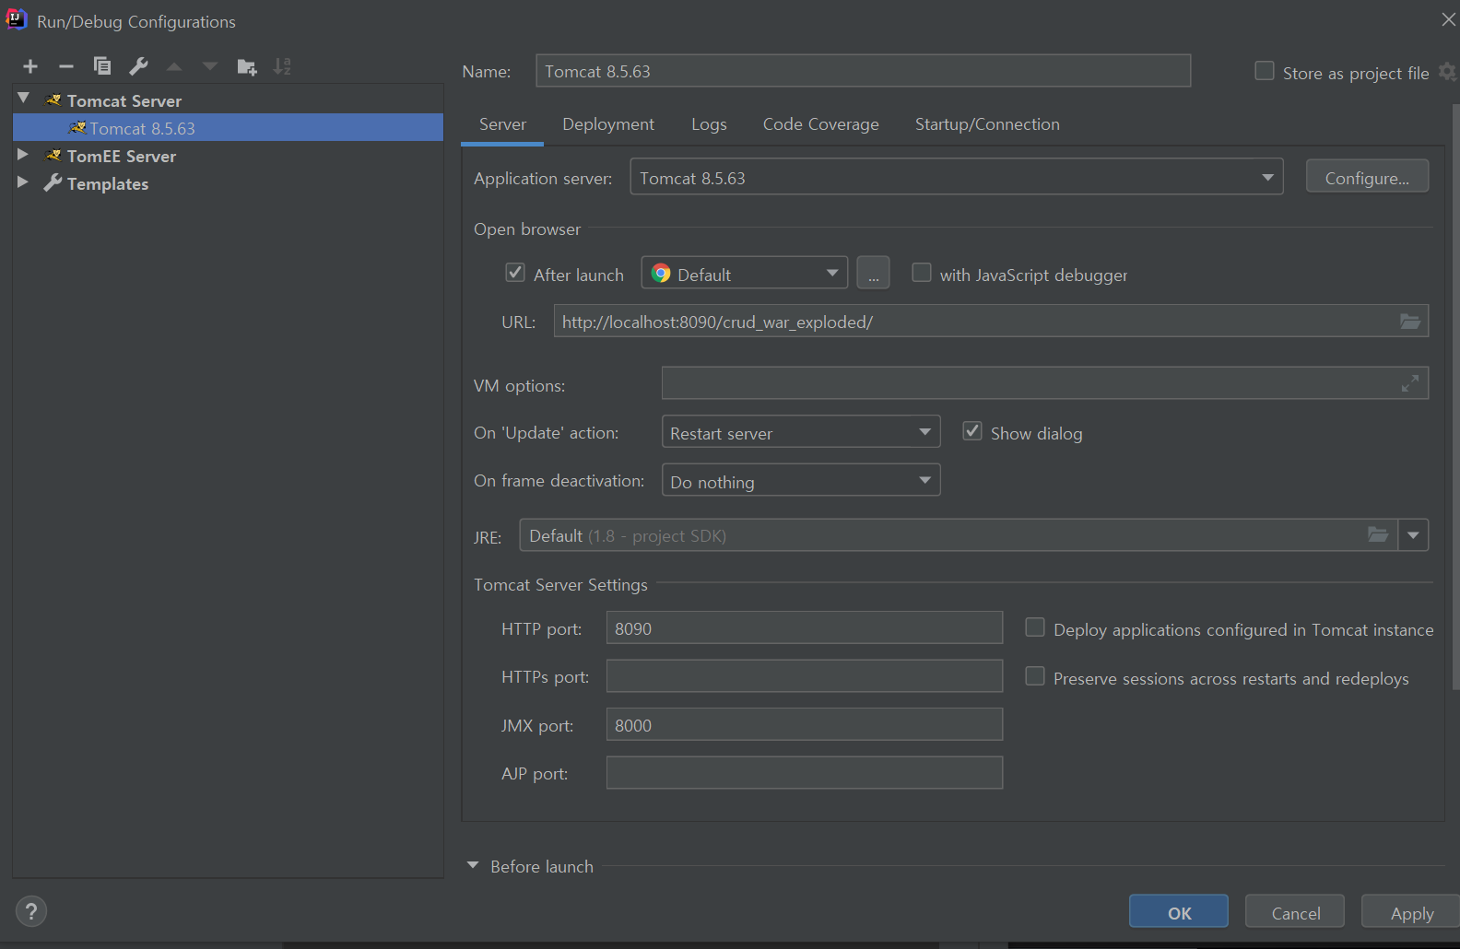Browse JRE folder icon
1460x949 pixels.
[1378, 534]
